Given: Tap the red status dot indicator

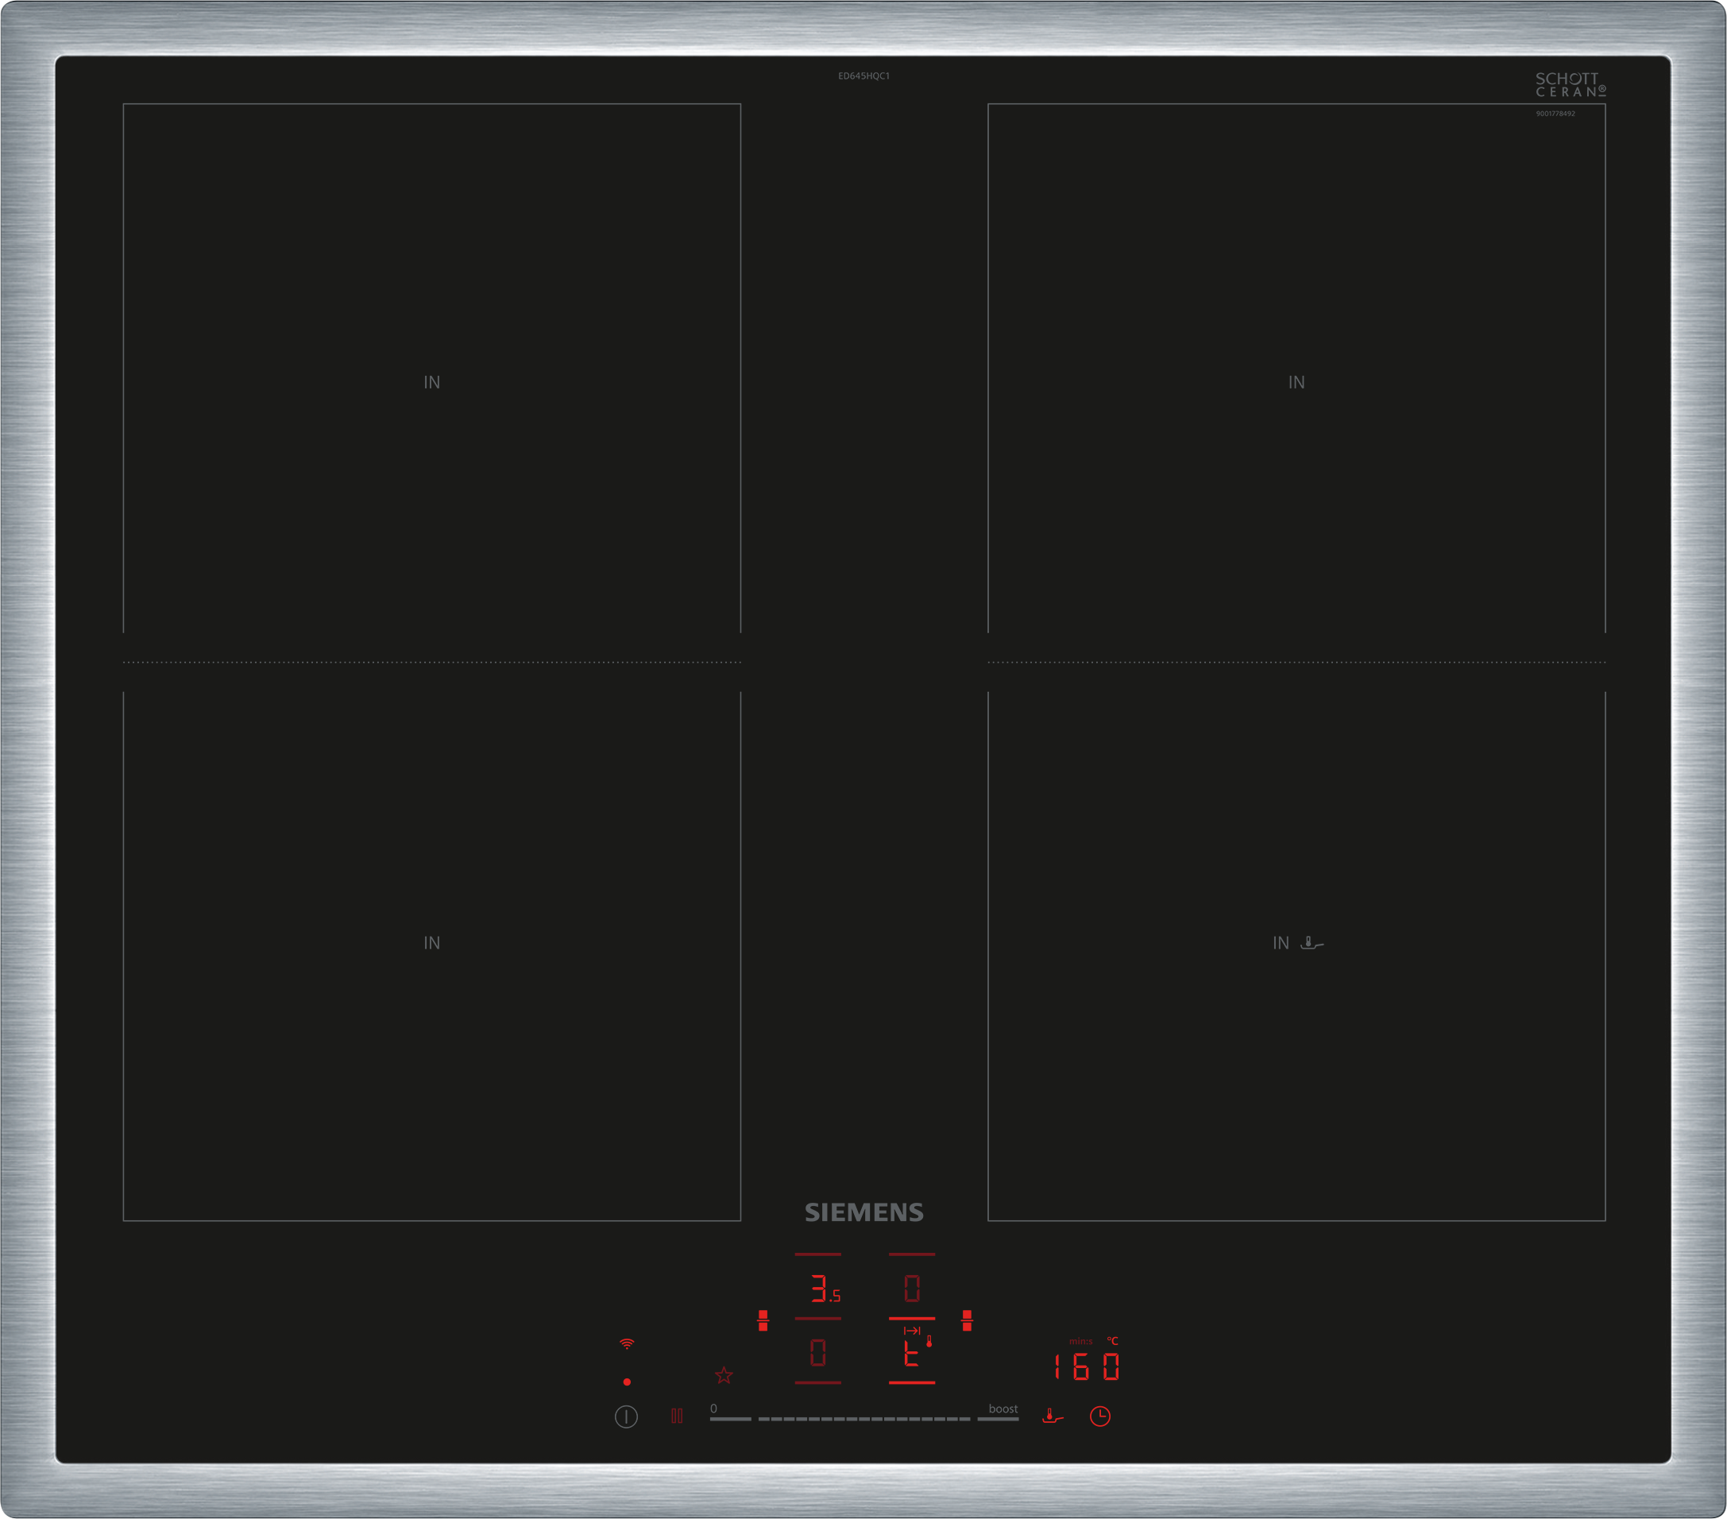Looking at the screenshot, I should click(x=626, y=1382).
